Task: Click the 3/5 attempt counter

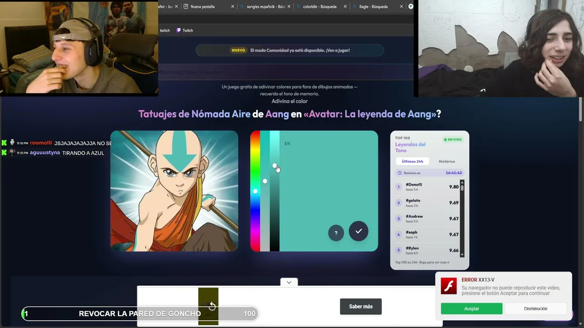Action: tap(287, 143)
